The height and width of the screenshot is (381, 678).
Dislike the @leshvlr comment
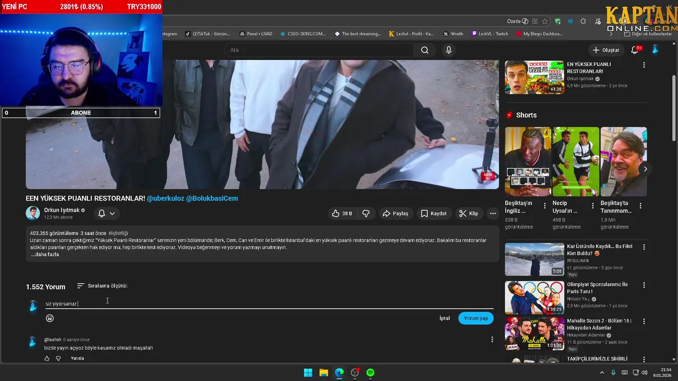[x=58, y=358]
